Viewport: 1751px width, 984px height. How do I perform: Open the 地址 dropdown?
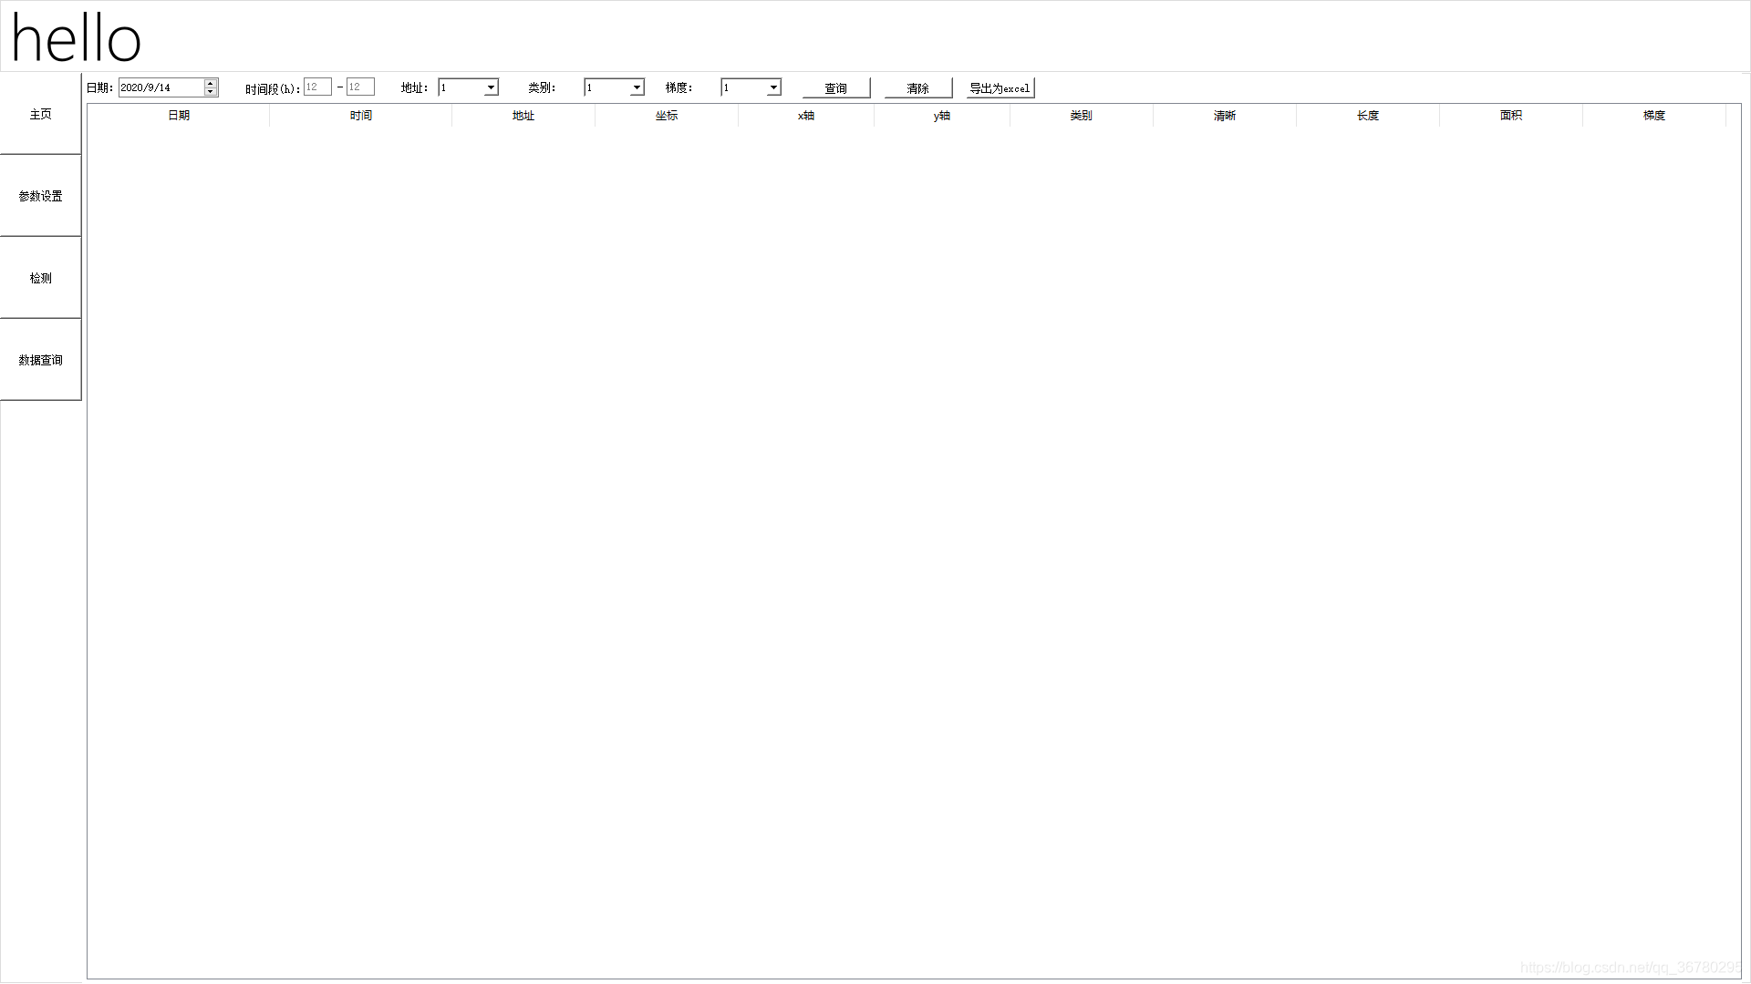pos(491,87)
